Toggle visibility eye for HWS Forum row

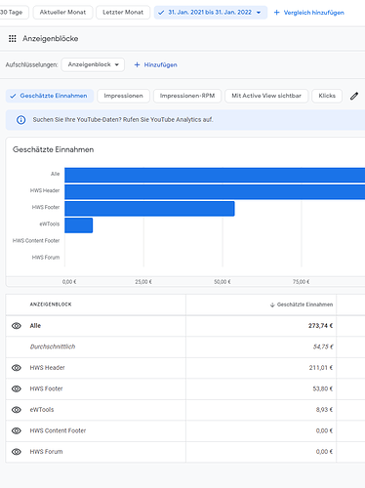[17, 452]
